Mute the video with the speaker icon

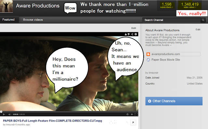10,114
